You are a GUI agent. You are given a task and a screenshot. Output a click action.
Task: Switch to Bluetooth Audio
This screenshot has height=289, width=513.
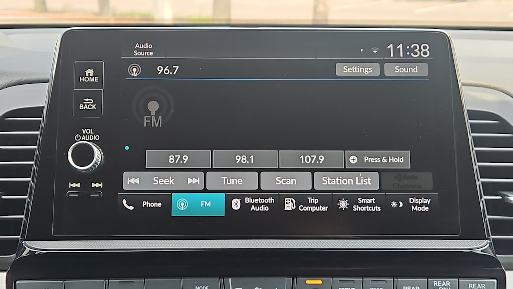point(252,204)
